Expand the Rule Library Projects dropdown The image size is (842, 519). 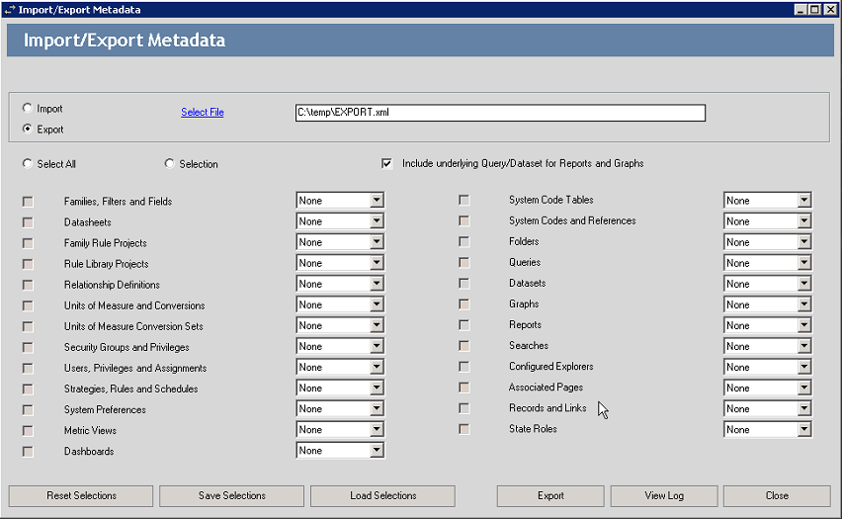point(340,263)
